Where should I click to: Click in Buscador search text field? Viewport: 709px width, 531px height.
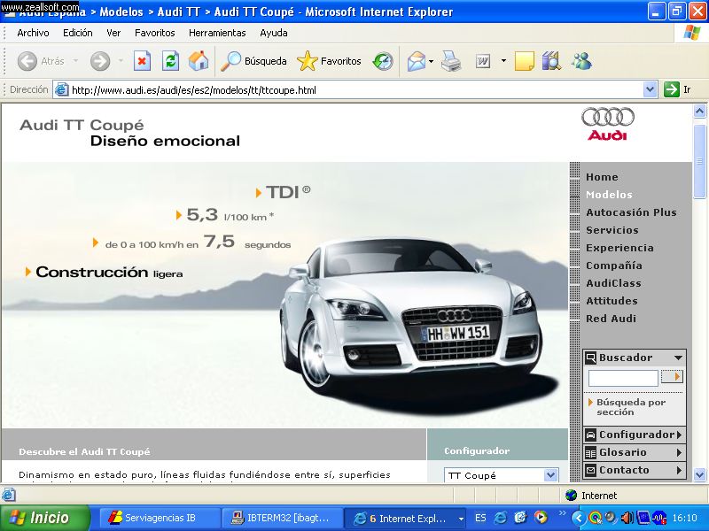tap(623, 378)
